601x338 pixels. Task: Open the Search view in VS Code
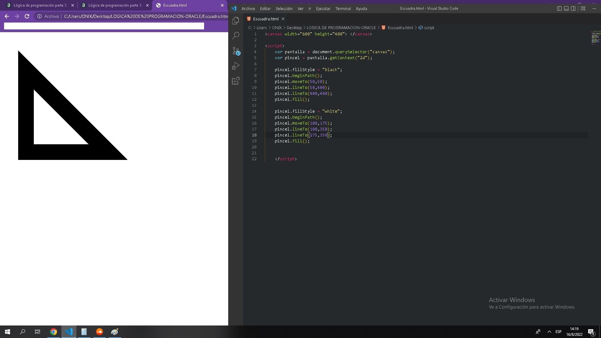(236, 36)
